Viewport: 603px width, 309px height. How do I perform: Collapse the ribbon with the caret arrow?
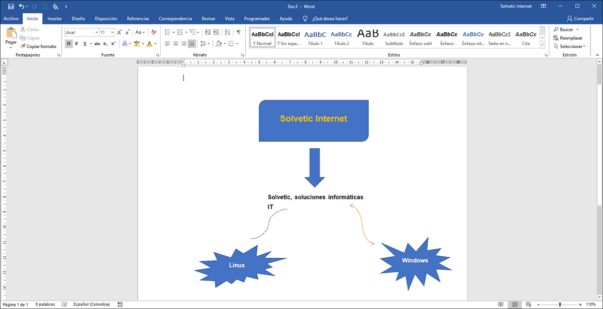[597, 55]
